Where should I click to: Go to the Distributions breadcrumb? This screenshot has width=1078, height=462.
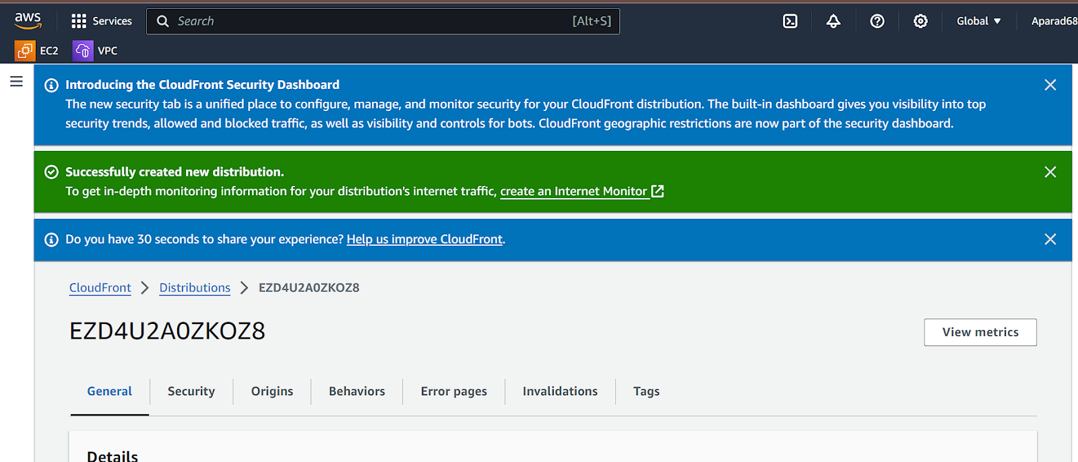click(x=195, y=288)
